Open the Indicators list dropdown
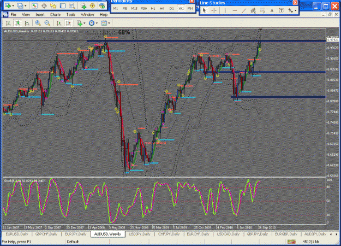 81,23
